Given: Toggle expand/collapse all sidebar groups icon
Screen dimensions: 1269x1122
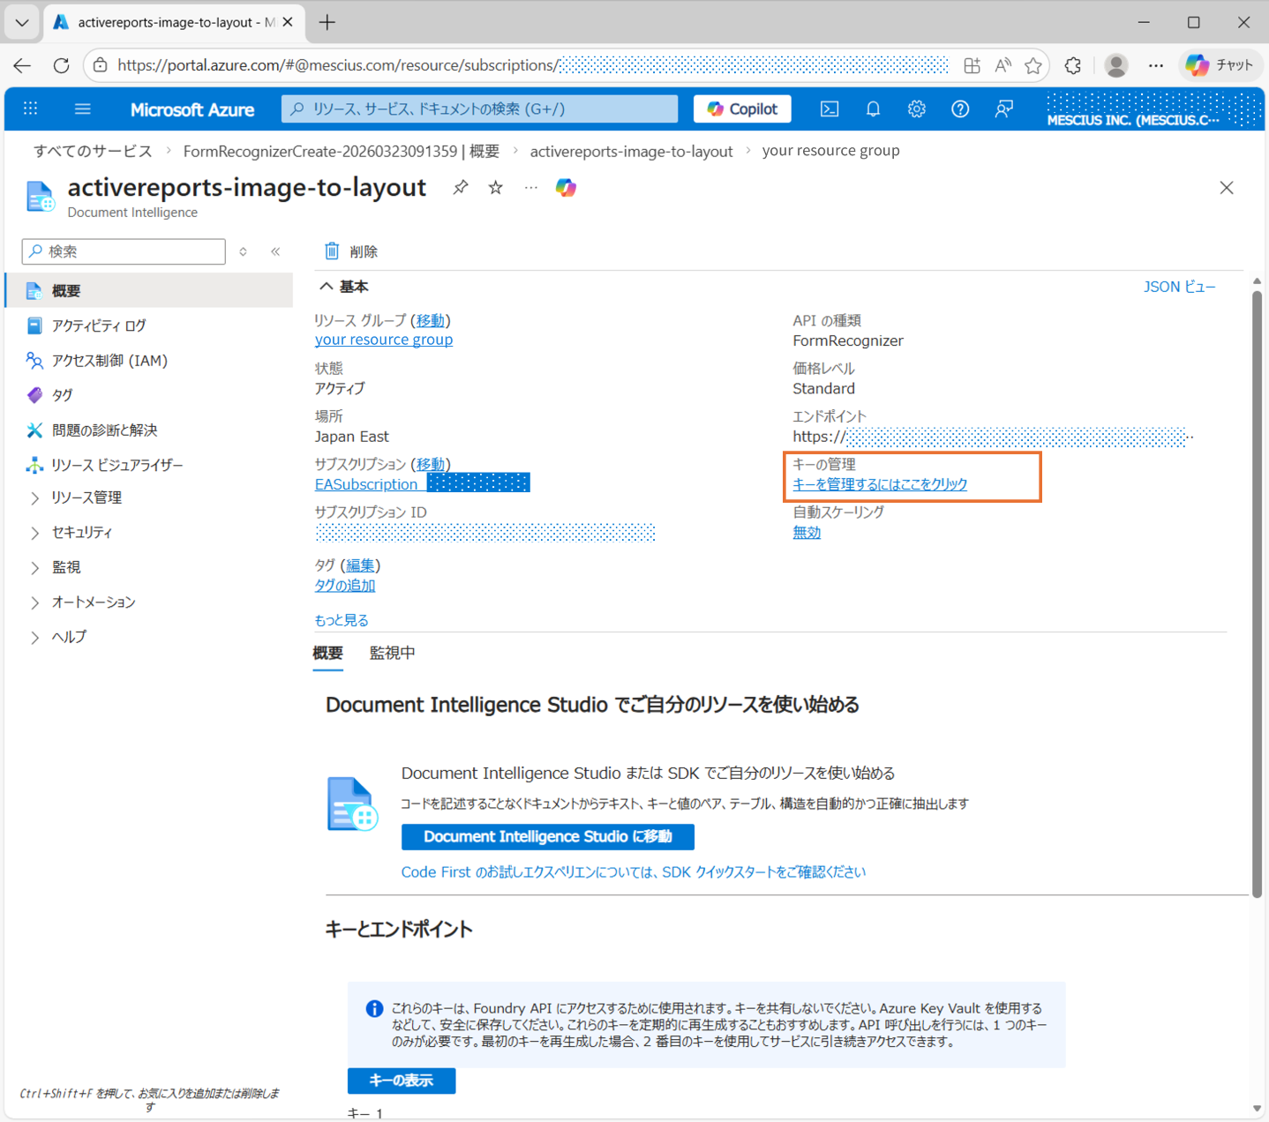Looking at the screenshot, I should point(244,251).
